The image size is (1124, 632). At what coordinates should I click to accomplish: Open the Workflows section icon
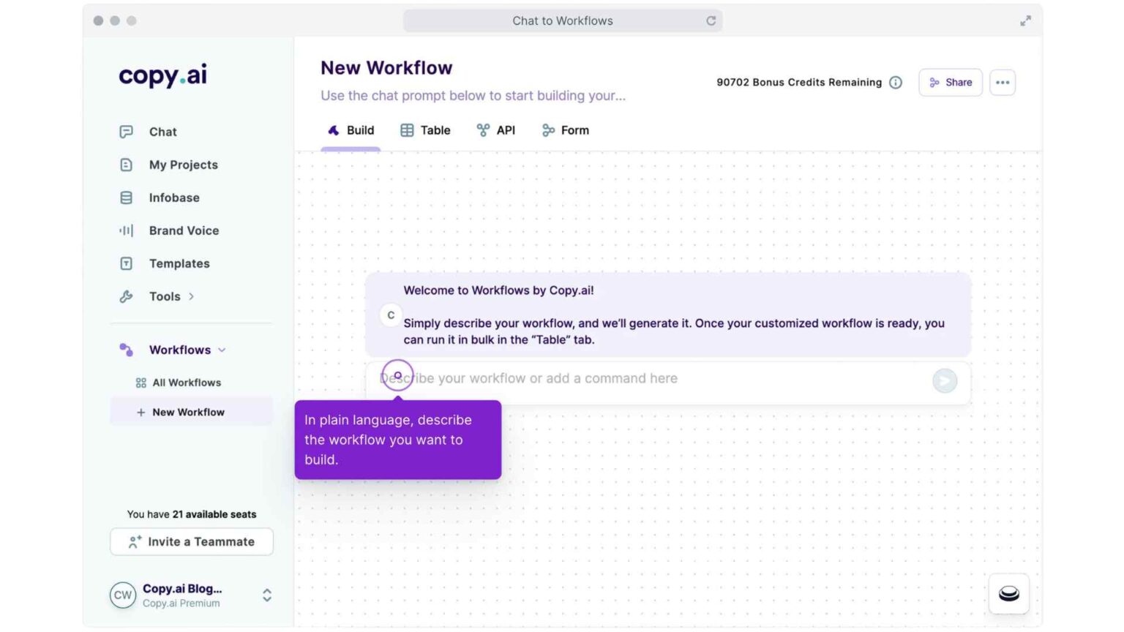pos(125,350)
